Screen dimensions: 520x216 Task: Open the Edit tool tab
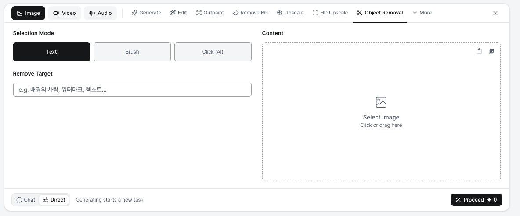pos(178,13)
